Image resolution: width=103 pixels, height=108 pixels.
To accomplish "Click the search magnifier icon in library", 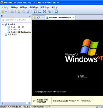I will click(3, 20).
